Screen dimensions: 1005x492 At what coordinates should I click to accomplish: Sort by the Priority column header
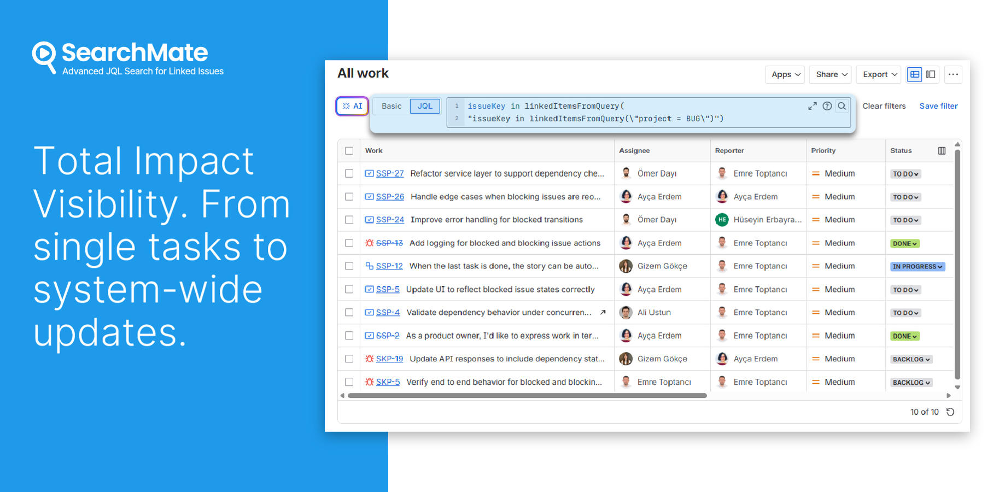click(x=823, y=151)
